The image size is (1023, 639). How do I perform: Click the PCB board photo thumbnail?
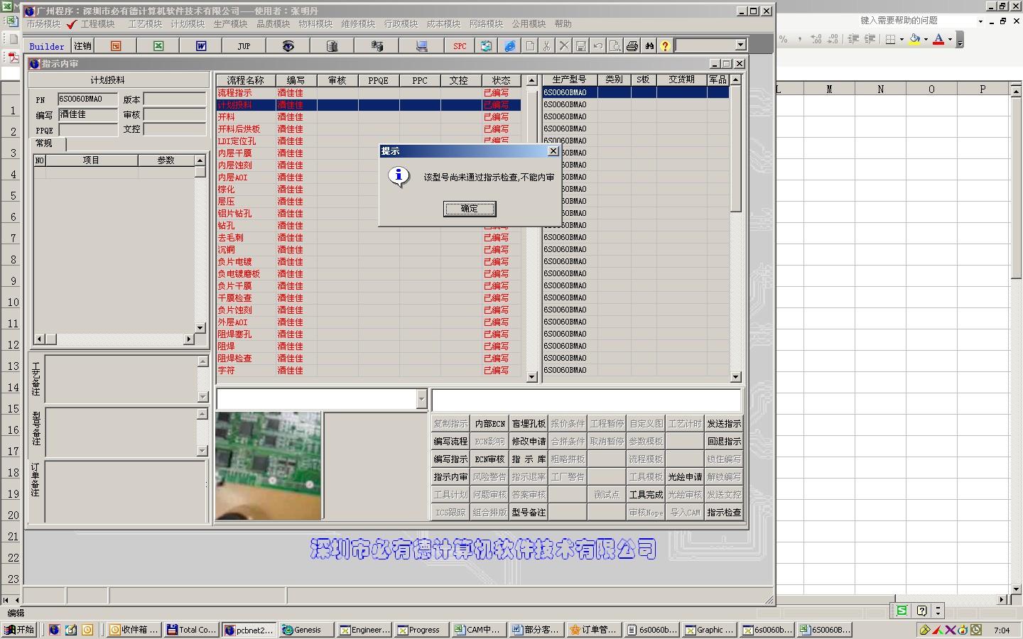point(269,466)
